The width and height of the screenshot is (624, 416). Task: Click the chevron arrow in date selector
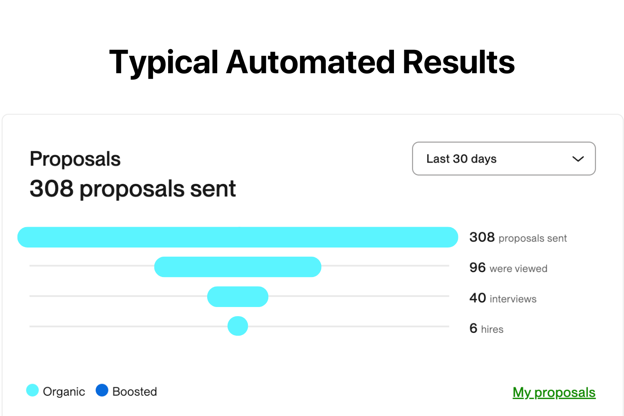[578, 159]
